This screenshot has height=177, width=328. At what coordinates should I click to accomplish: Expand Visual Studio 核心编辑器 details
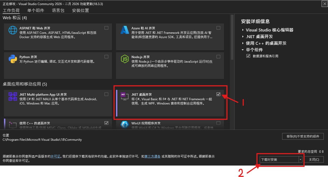coord(243,30)
